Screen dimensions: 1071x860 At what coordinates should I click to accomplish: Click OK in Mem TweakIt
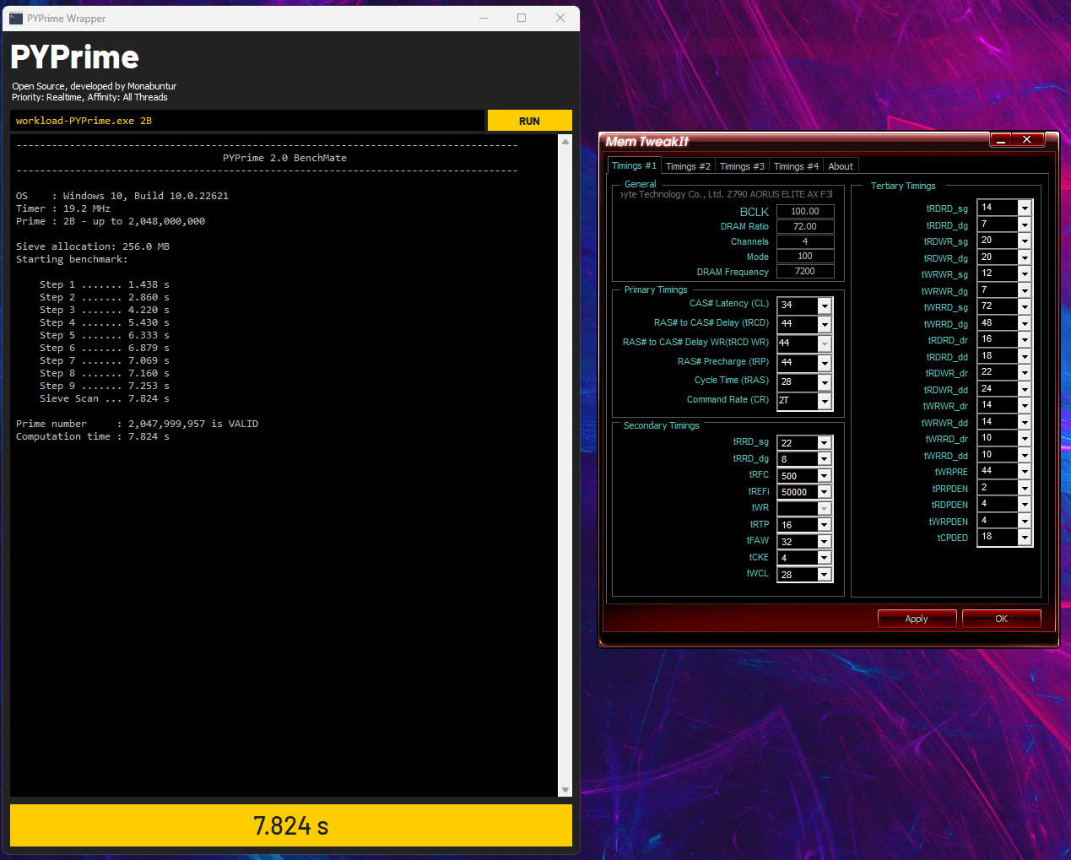[1001, 619]
